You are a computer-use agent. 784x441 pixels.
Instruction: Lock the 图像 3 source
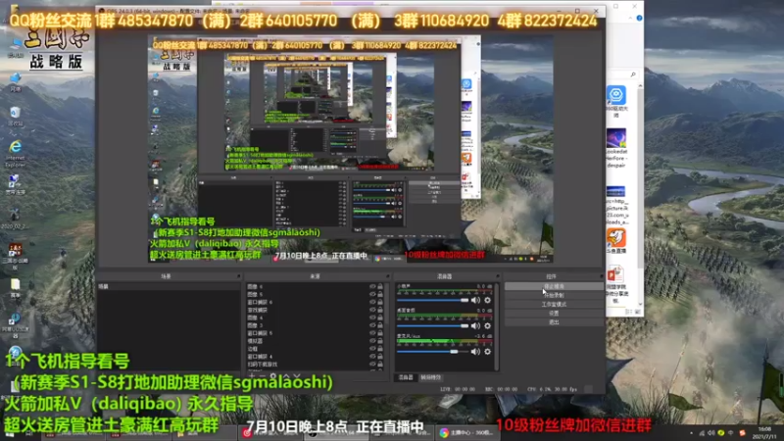[380, 325]
